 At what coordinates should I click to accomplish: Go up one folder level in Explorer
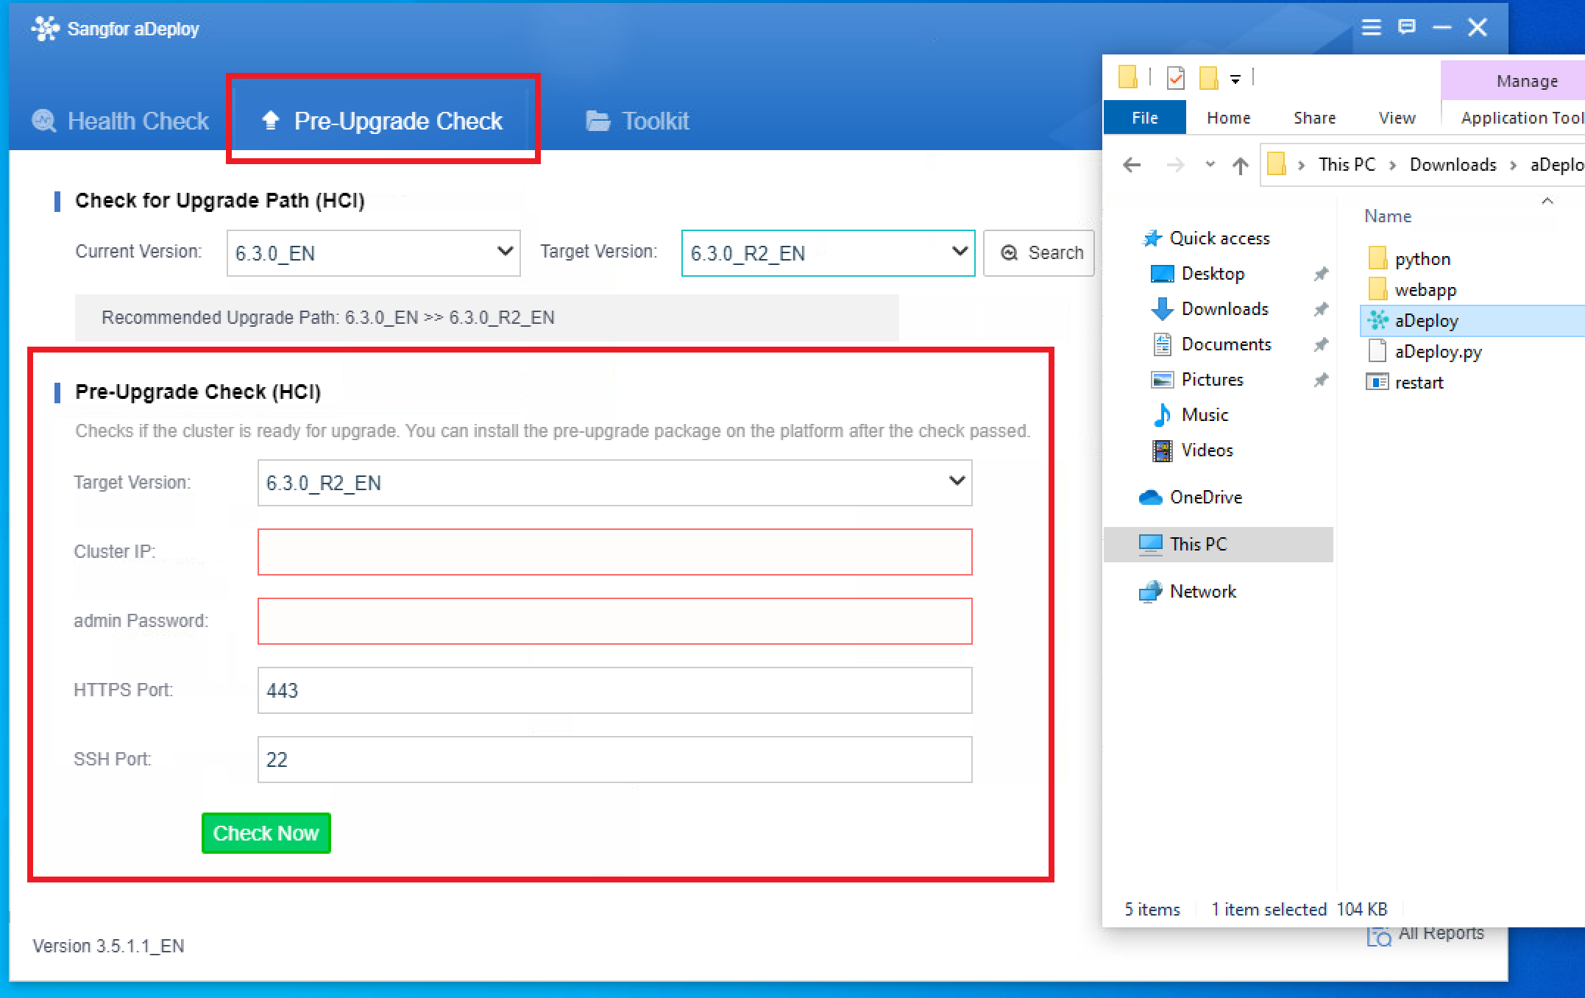click(1241, 166)
